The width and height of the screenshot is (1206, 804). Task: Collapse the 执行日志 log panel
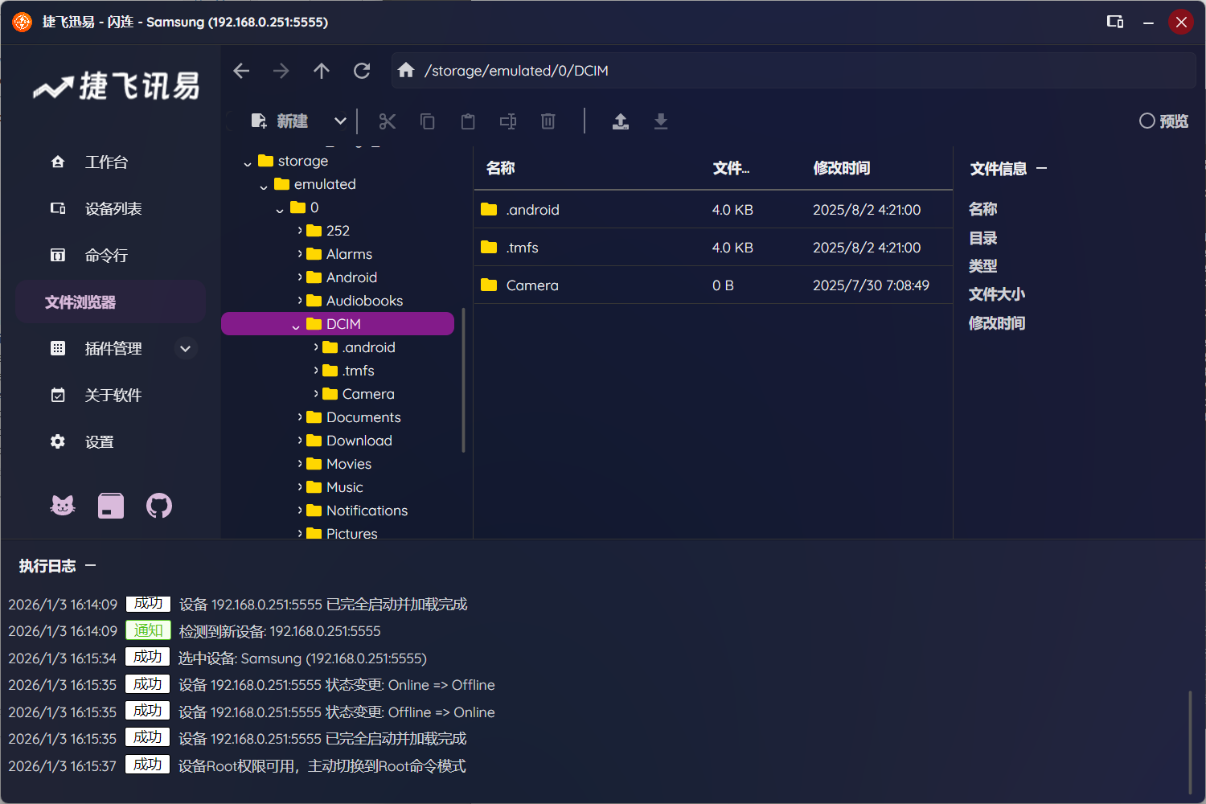point(91,566)
